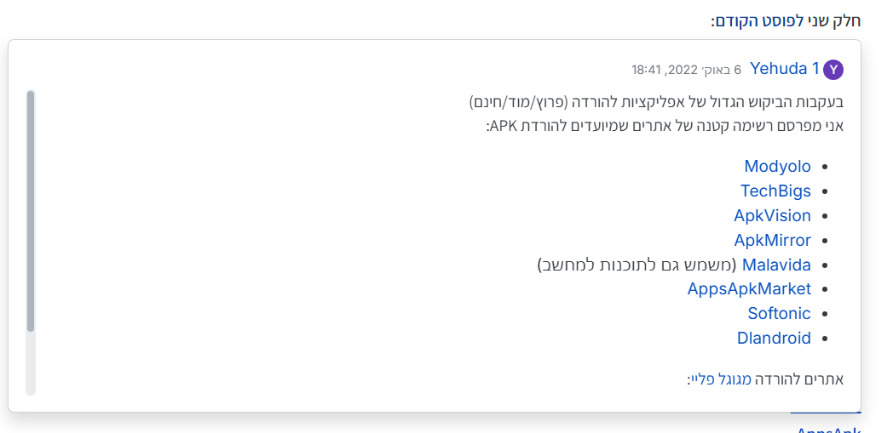Click the line ending with APK
This screenshot has width=893, height=433.
665,126
